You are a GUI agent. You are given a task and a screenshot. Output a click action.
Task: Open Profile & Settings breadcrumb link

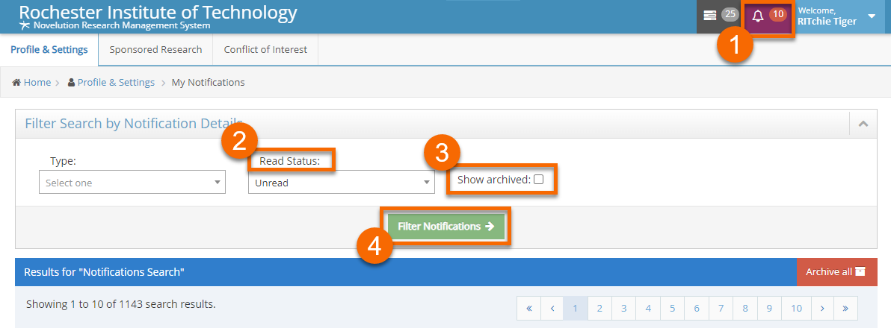[116, 83]
